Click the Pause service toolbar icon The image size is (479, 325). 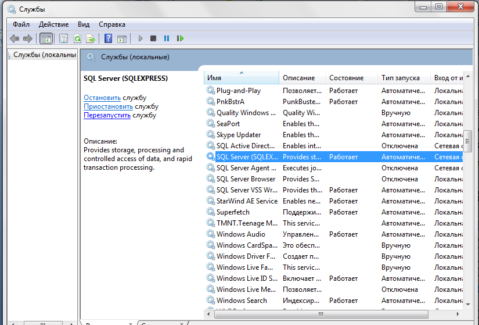[167, 38]
